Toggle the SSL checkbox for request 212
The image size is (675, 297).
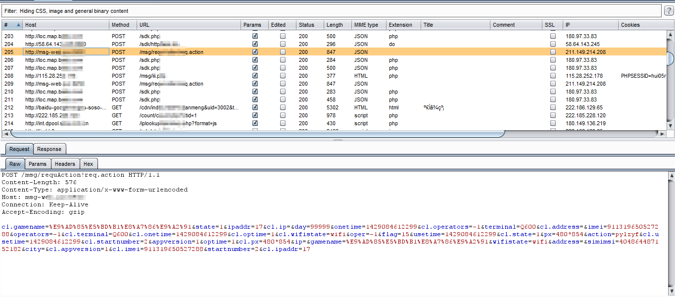(553, 107)
